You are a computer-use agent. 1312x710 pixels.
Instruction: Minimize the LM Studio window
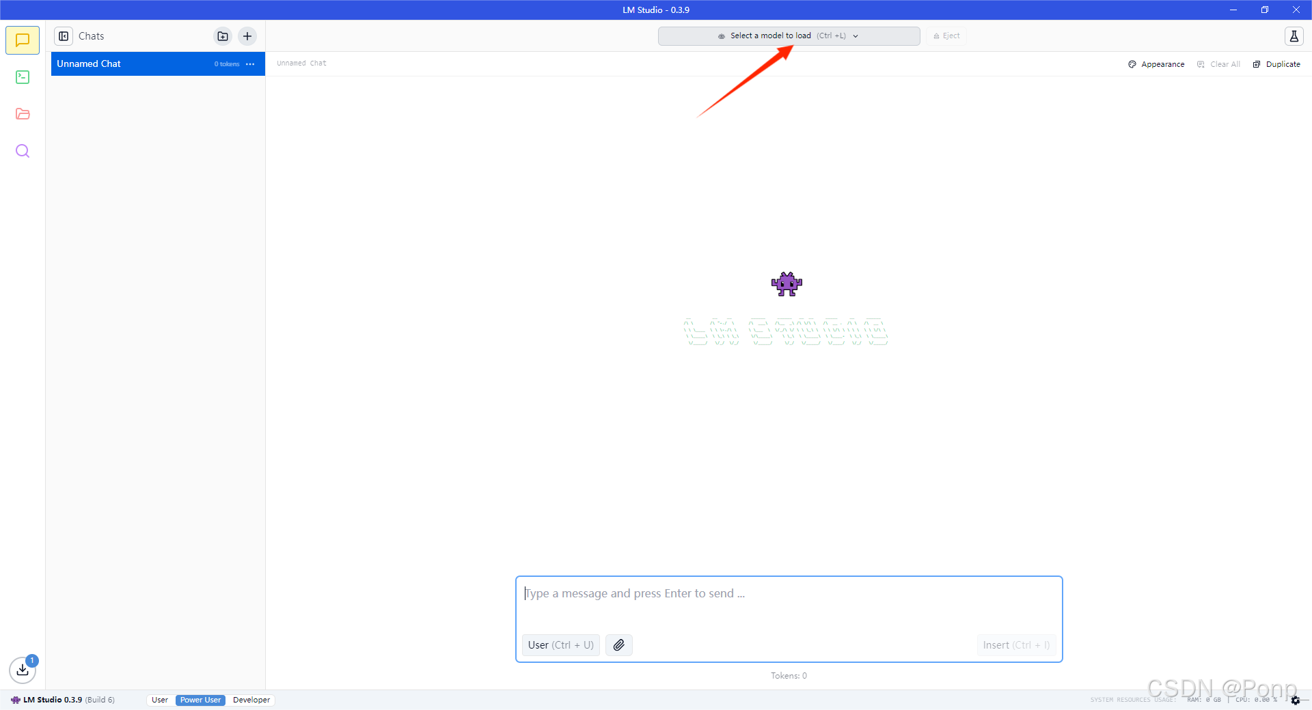point(1233,10)
